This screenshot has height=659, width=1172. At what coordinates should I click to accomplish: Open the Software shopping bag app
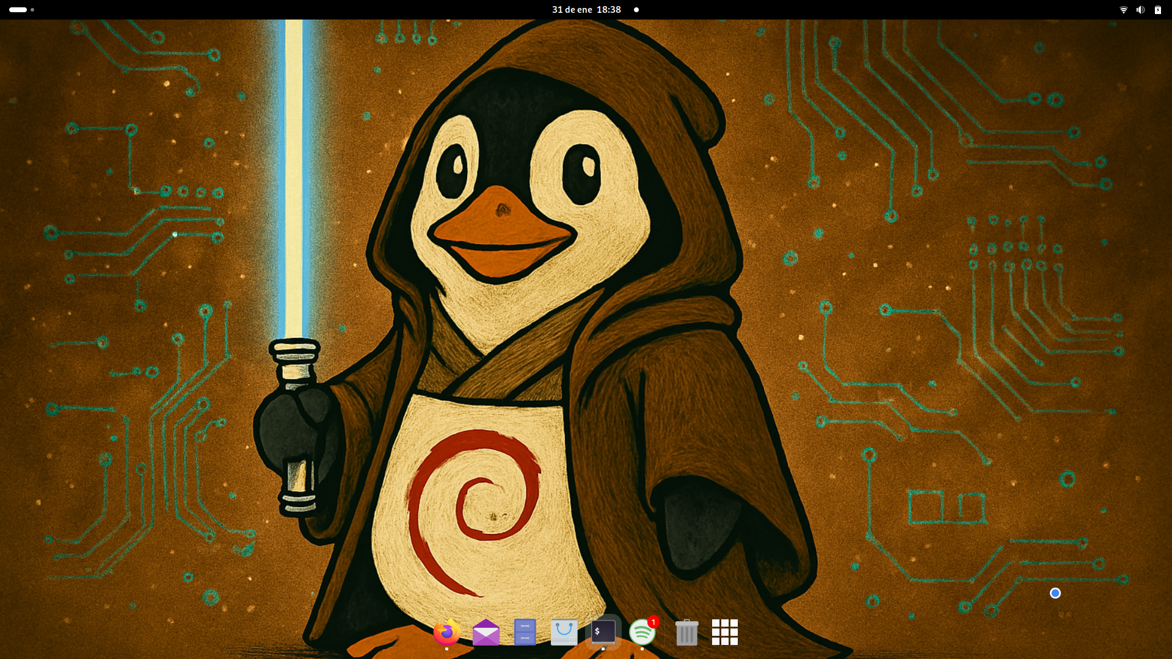564,632
